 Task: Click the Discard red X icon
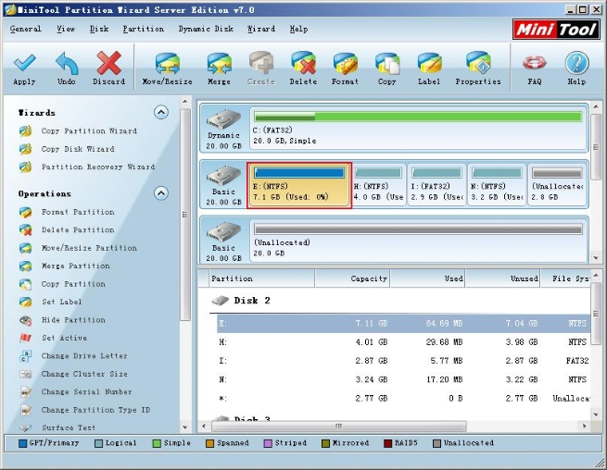pyautogui.click(x=108, y=63)
